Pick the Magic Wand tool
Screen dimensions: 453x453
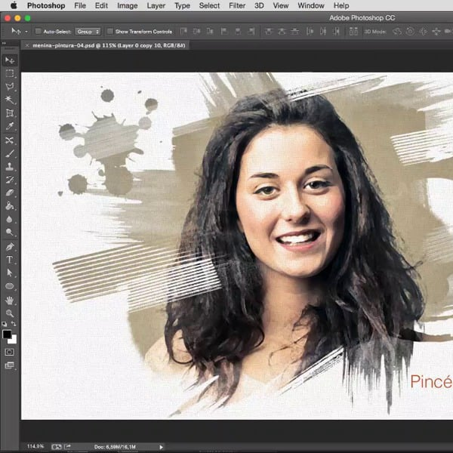click(x=10, y=100)
